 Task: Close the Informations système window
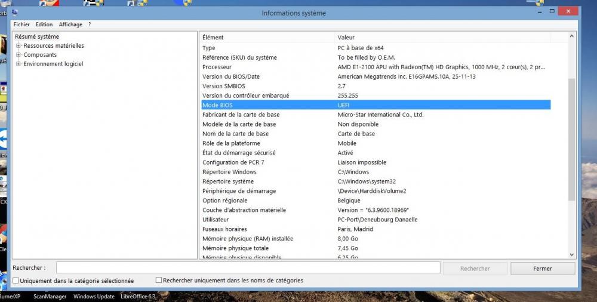click(x=568, y=11)
